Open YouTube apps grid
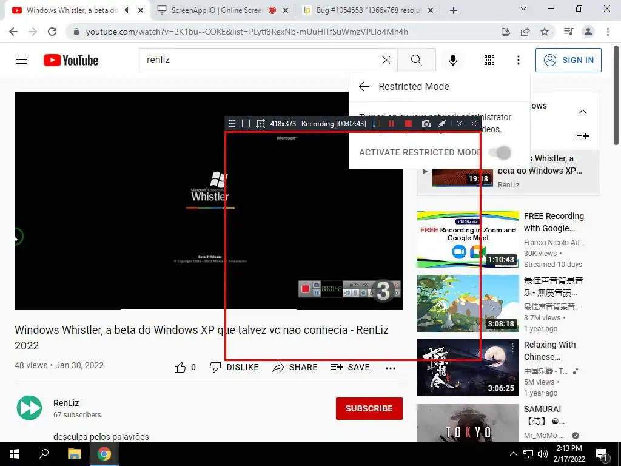The height and width of the screenshot is (466, 621). click(489, 60)
